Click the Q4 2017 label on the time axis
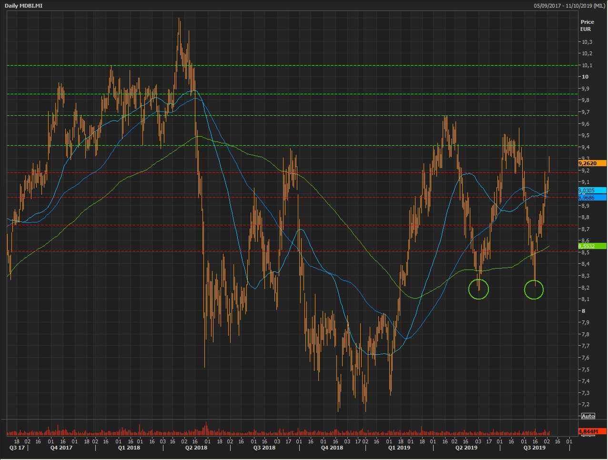608x460 pixels. click(62, 448)
